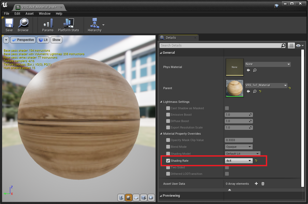308x204 pixels.
Task: Enable the Two Sided override checkbox
Action: click(x=168, y=167)
